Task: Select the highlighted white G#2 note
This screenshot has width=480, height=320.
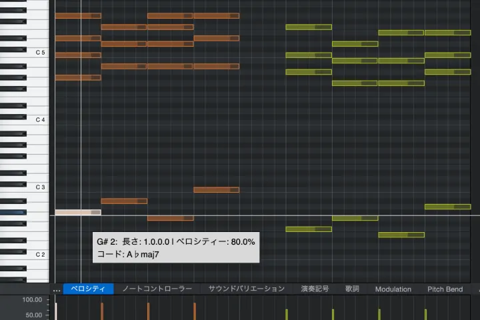Action: click(78, 212)
